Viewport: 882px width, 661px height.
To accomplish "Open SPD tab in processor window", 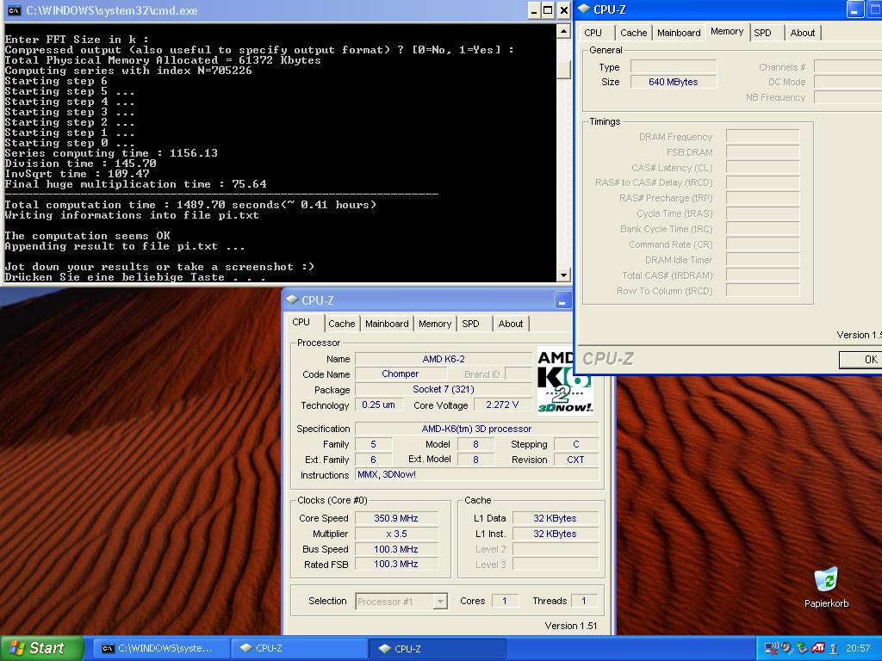I will tap(471, 324).
